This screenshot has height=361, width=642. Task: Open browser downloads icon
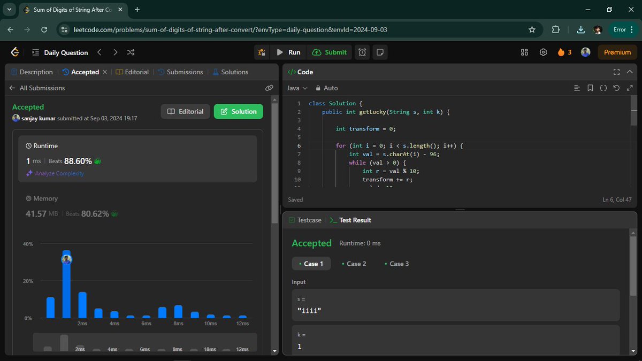tap(582, 30)
